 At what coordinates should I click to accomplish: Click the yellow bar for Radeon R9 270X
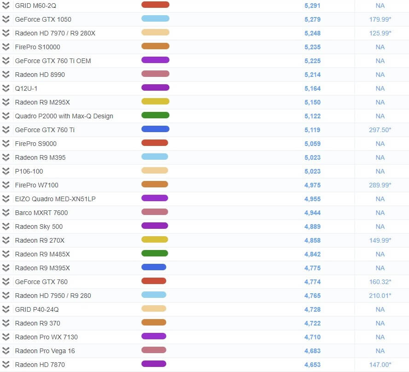click(155, 239)
